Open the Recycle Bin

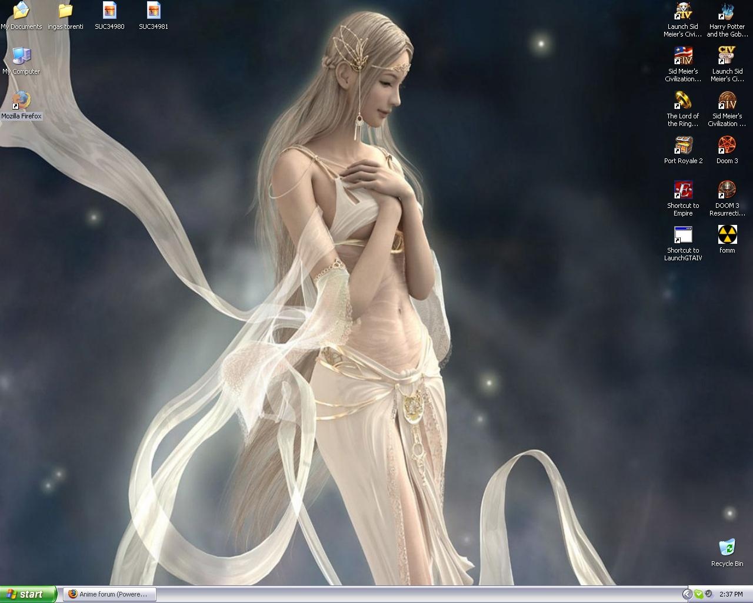(727, 548)
